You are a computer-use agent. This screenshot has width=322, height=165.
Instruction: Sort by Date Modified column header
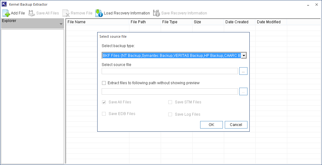click(271, 22)
